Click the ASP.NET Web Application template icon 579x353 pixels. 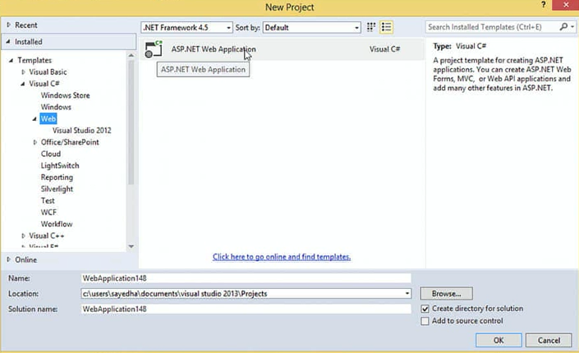[x=154, y=49]
